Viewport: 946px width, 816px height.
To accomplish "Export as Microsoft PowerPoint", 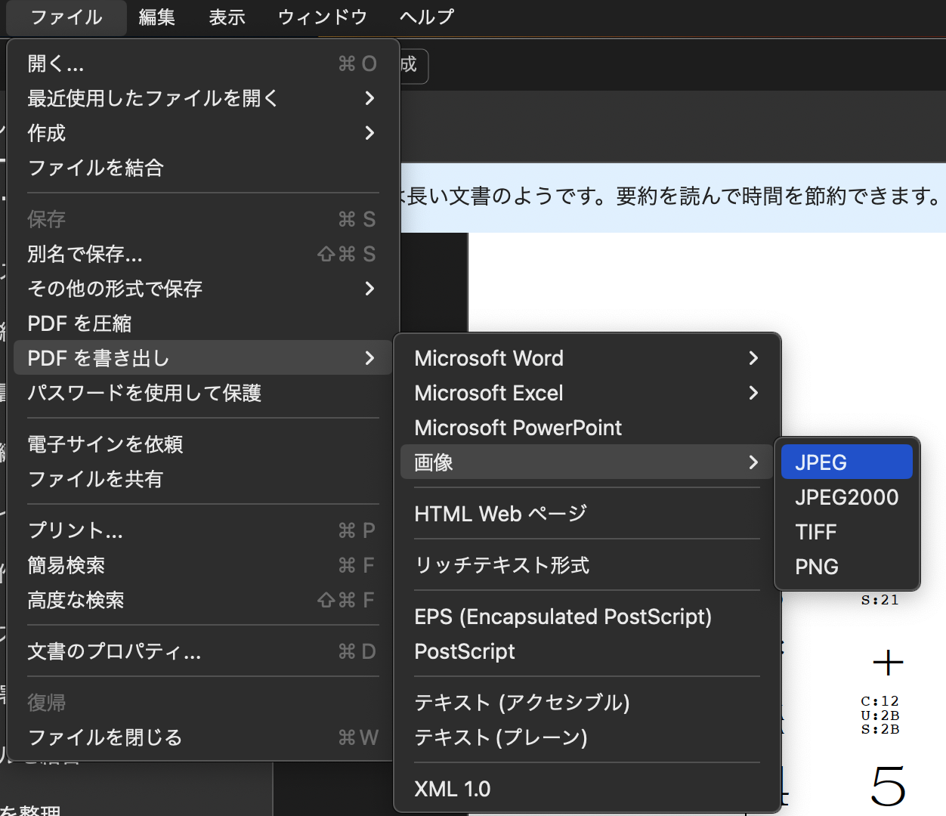I will [x=587, y=428].
